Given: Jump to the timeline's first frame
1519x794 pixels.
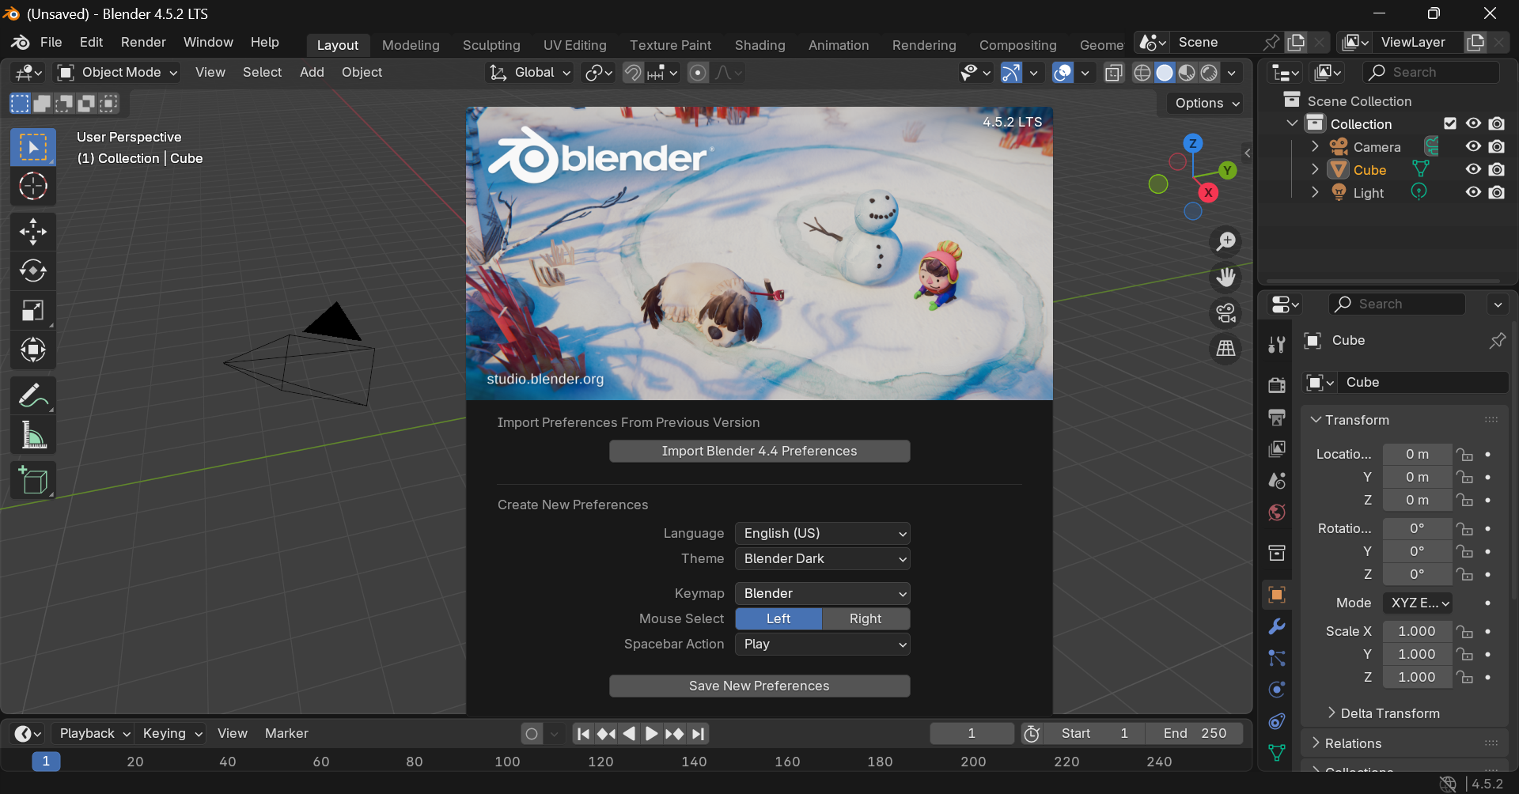Looking at the screenshot, I should coord(583,734).
